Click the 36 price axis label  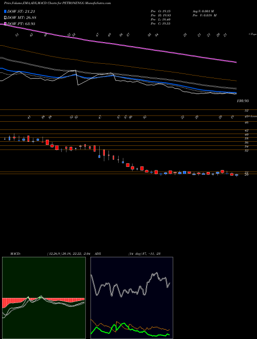pyautogui.click(x=246, y=142)
